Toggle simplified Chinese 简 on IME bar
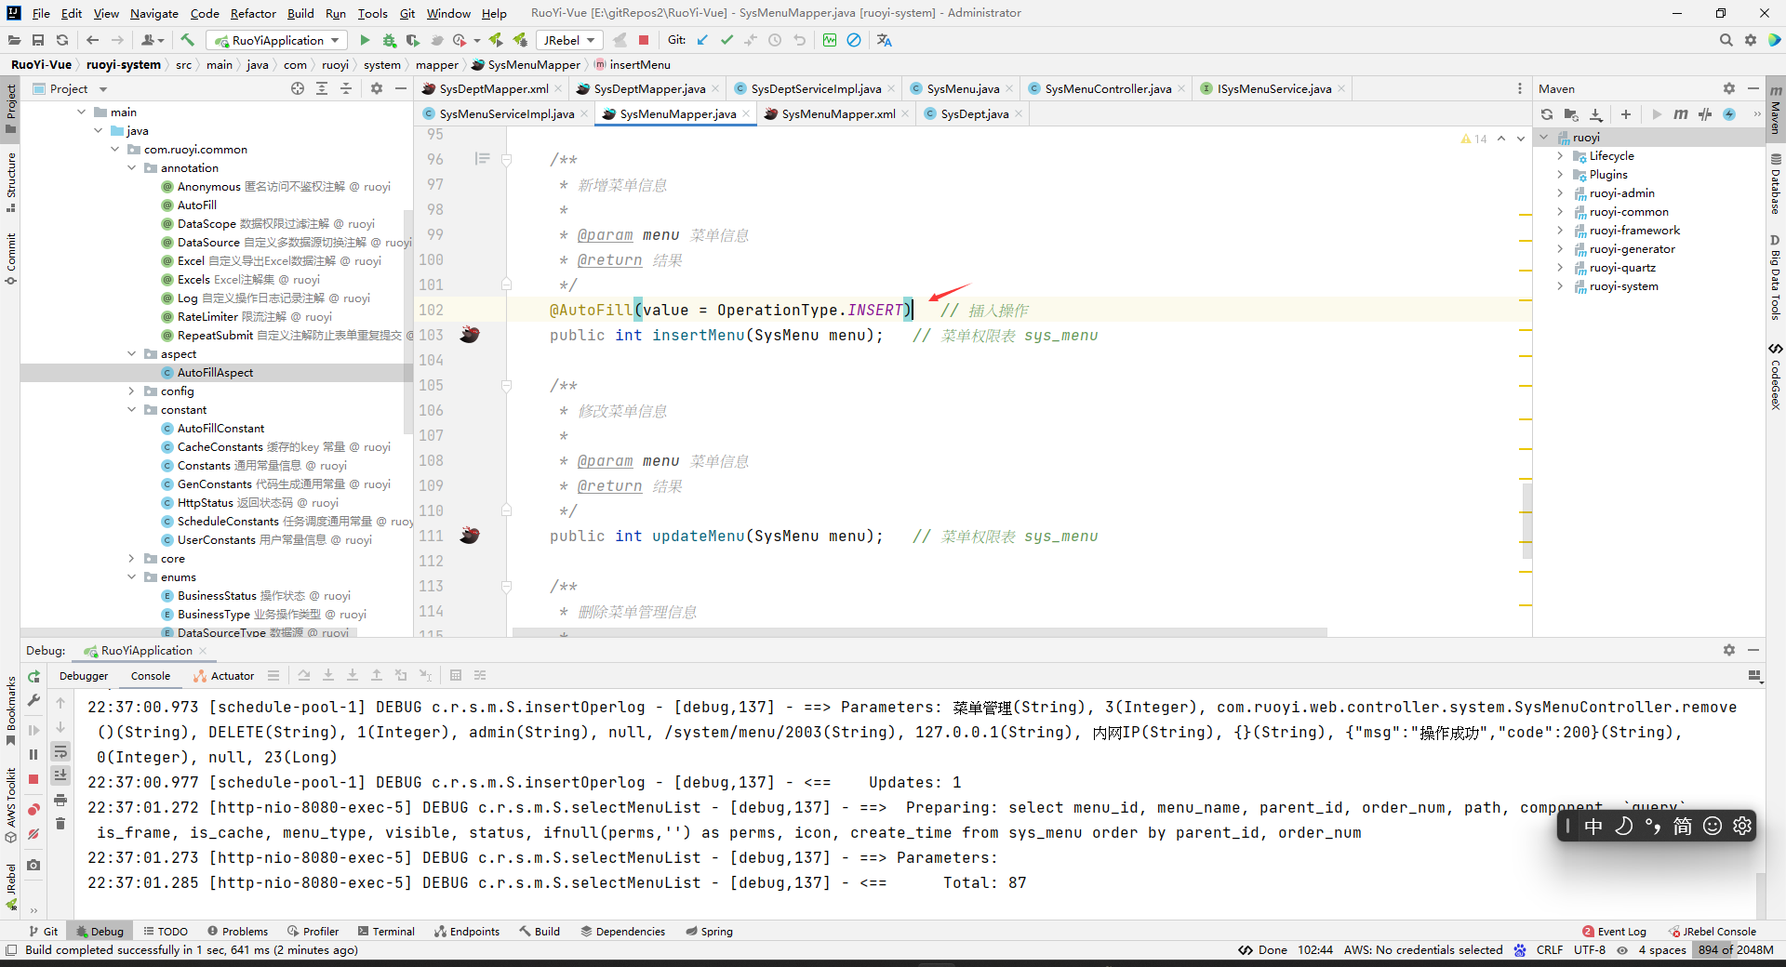 [x=1683, y=826]
